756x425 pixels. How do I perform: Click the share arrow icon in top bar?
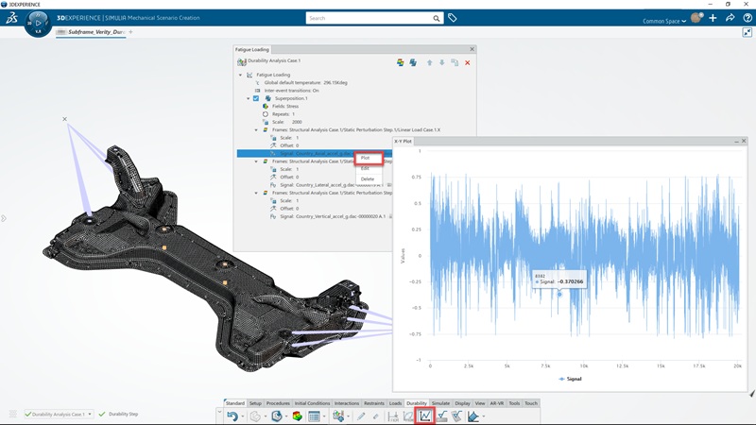(730, 18)
